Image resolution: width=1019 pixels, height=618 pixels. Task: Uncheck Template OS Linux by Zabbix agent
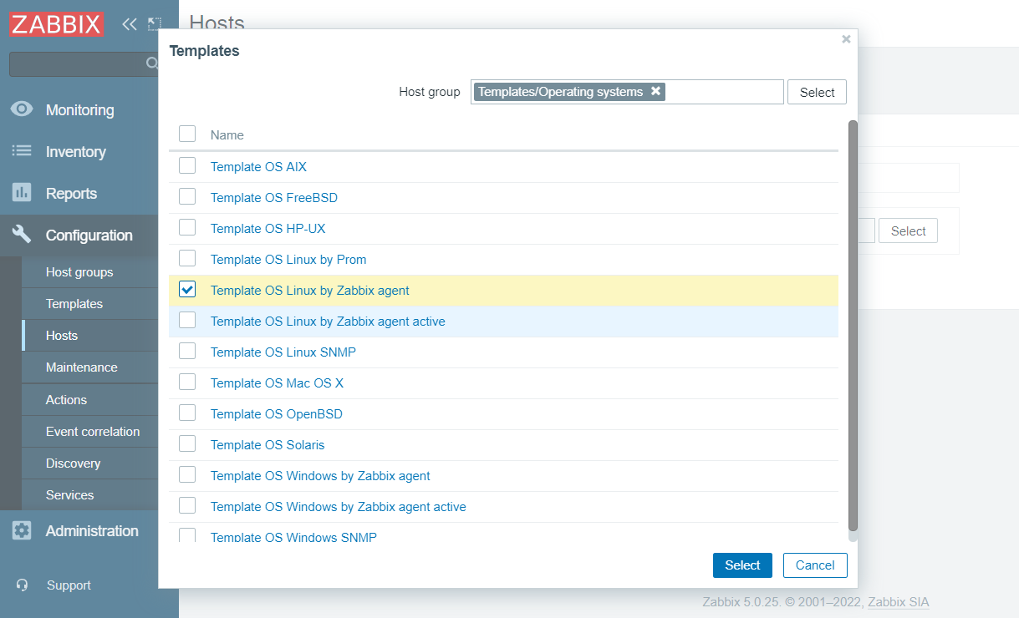(x=187, y=290)
